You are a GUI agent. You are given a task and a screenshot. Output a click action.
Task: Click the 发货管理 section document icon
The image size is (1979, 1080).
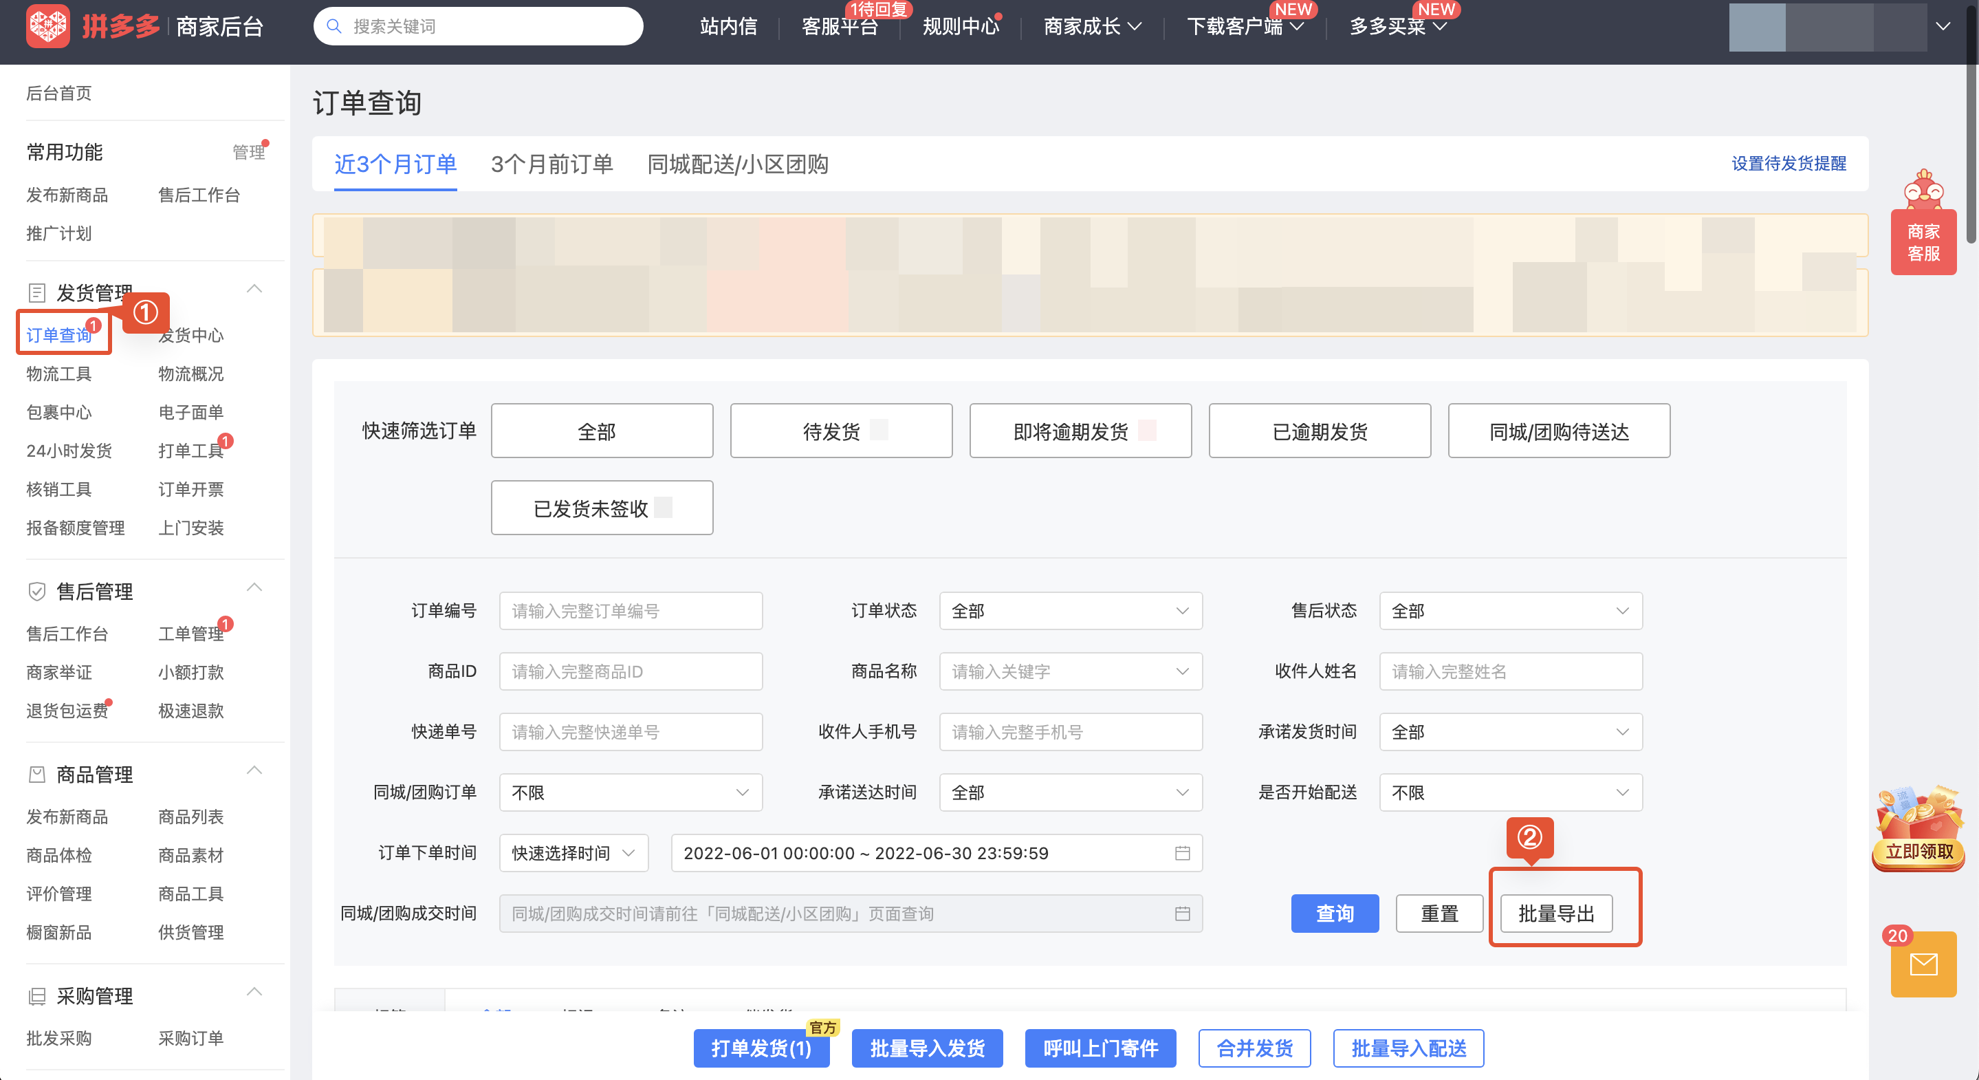(x=37, y=293)
